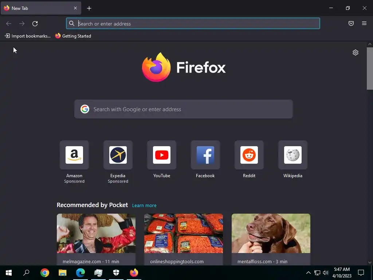
Task: Close the New Tab tab
Action: coord(75,8)
